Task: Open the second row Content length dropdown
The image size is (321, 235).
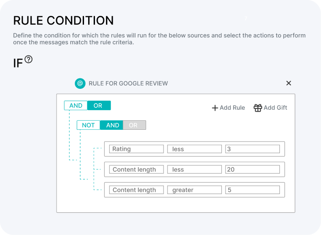Action: [137, 169]
